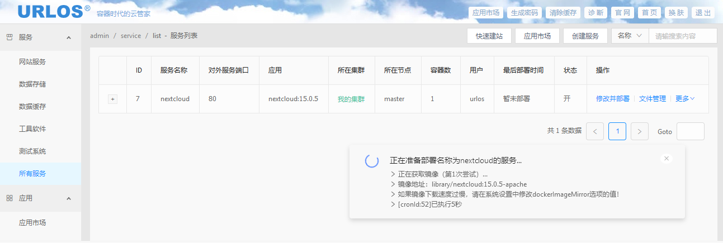
Task: Click header 诊断 button
Action: [596, 13]
